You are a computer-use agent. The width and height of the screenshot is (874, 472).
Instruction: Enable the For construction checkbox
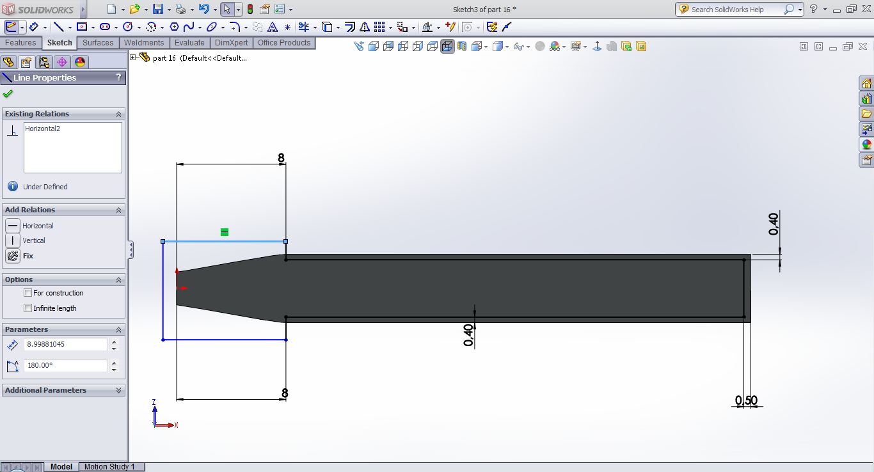pos(28,293)
